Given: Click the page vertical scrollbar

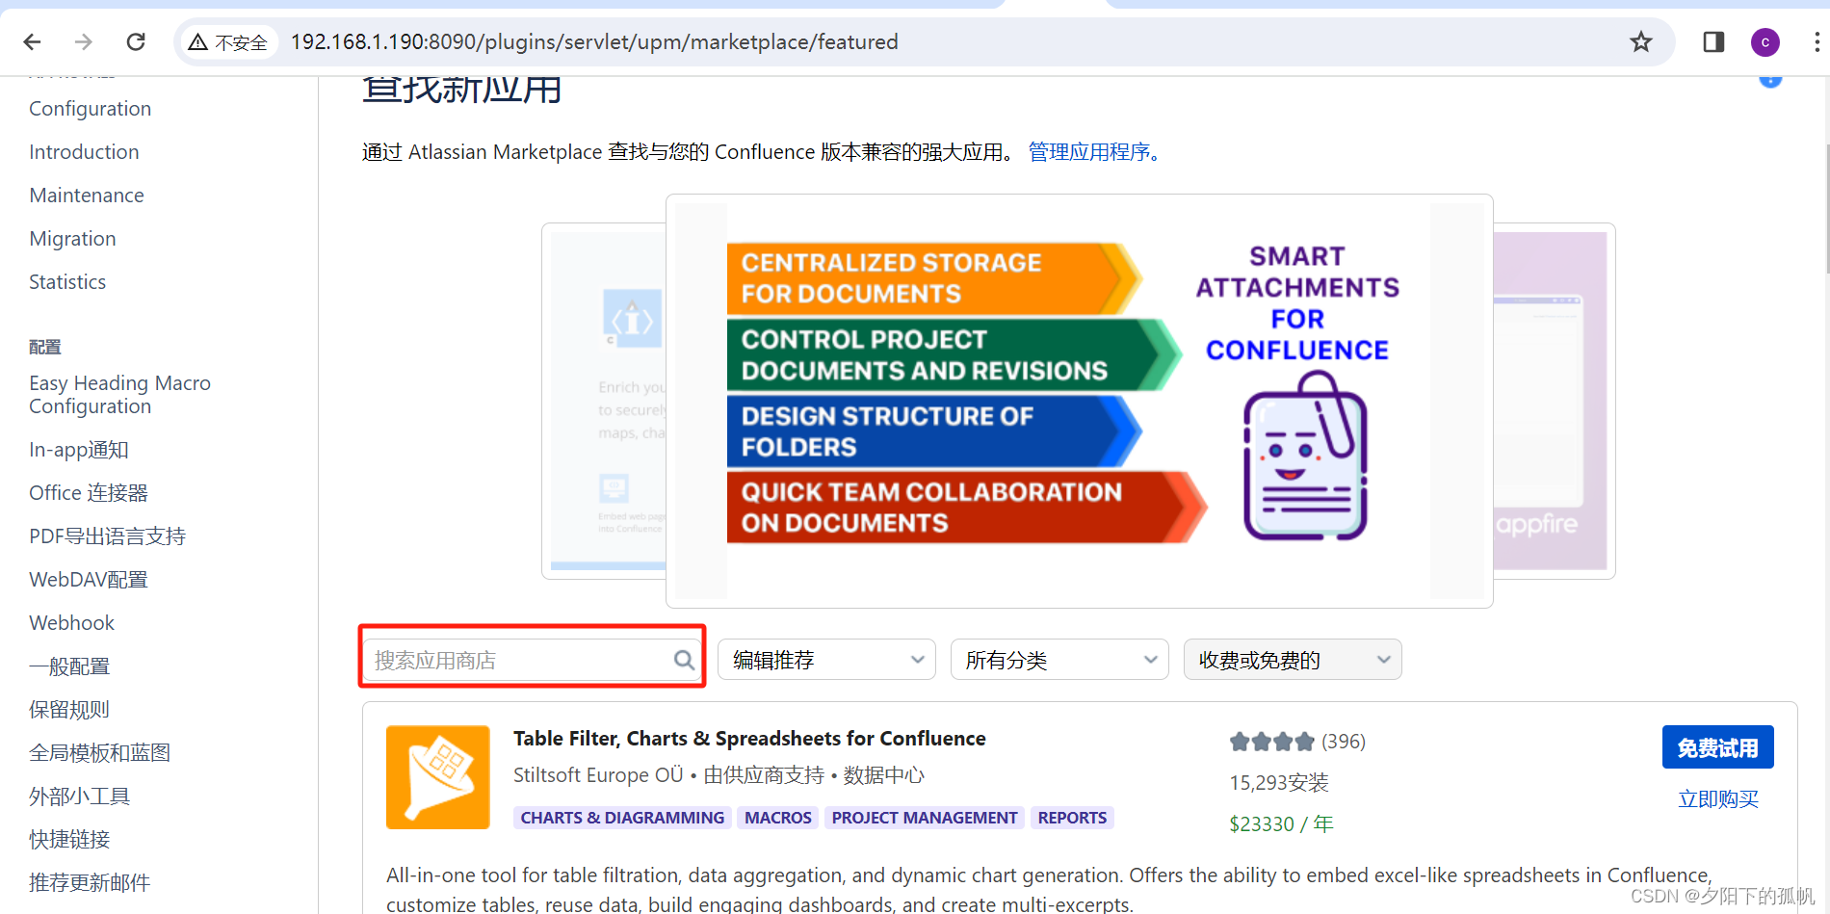Looking at the screenshot, I should [1826, 207].
